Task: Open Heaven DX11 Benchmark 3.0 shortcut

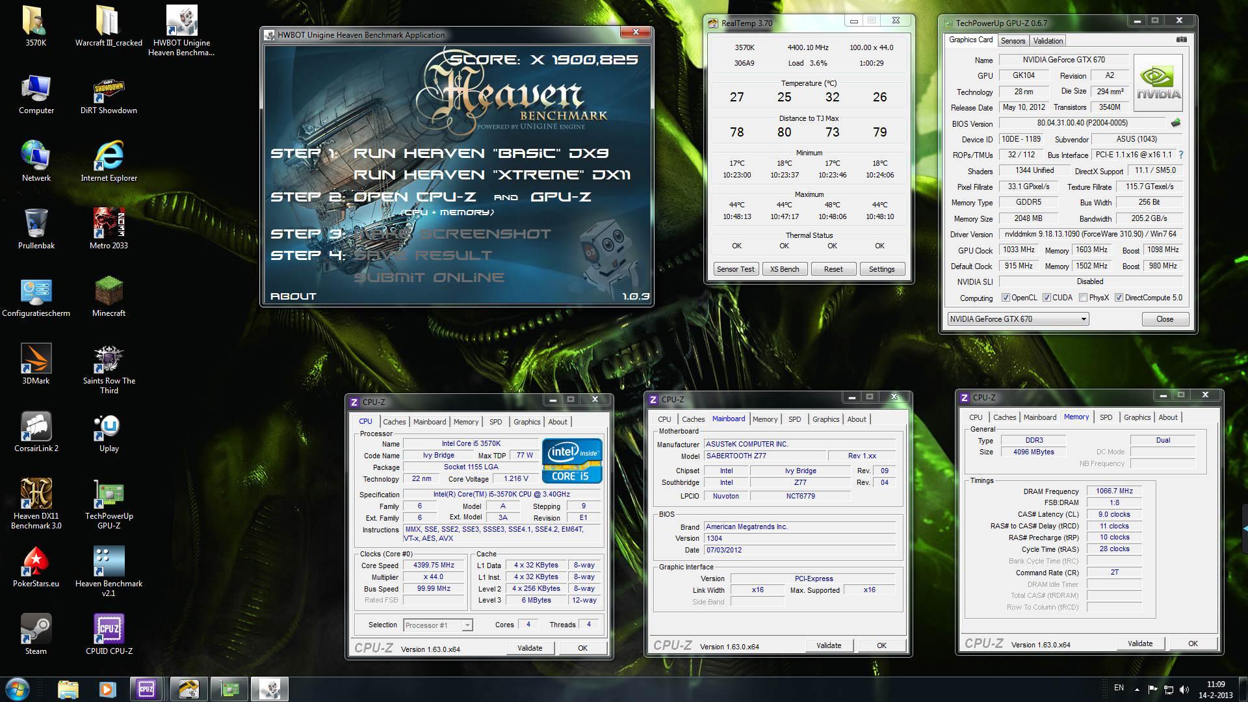Action: [36, 504]
